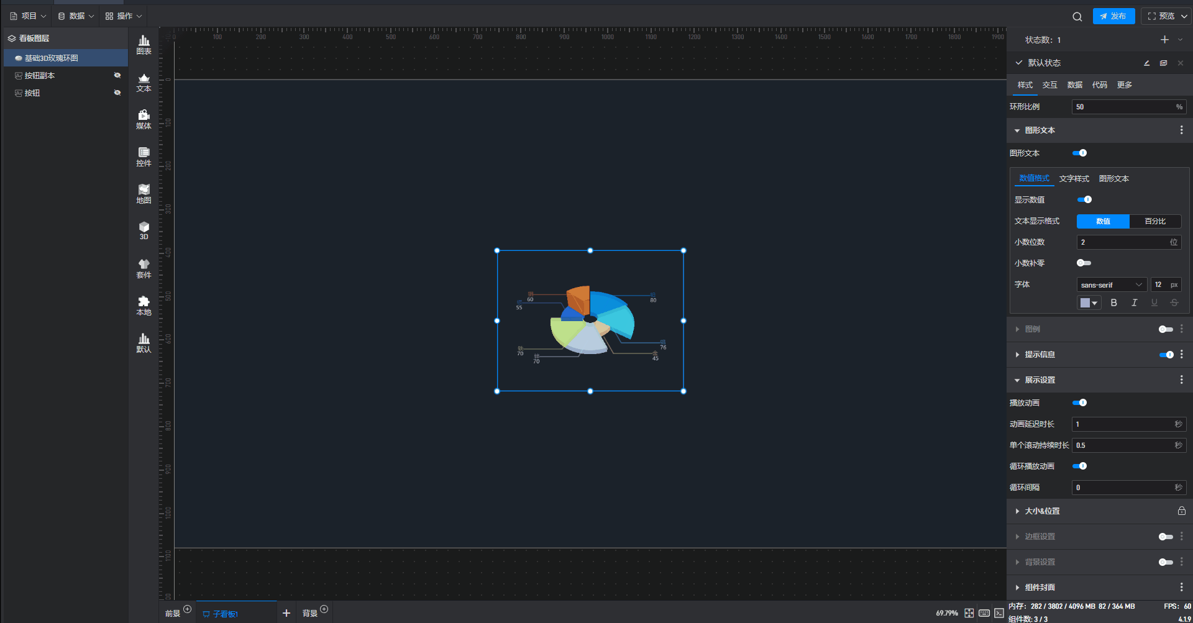Add a new state with plus icon

[x=1164, y=40]
